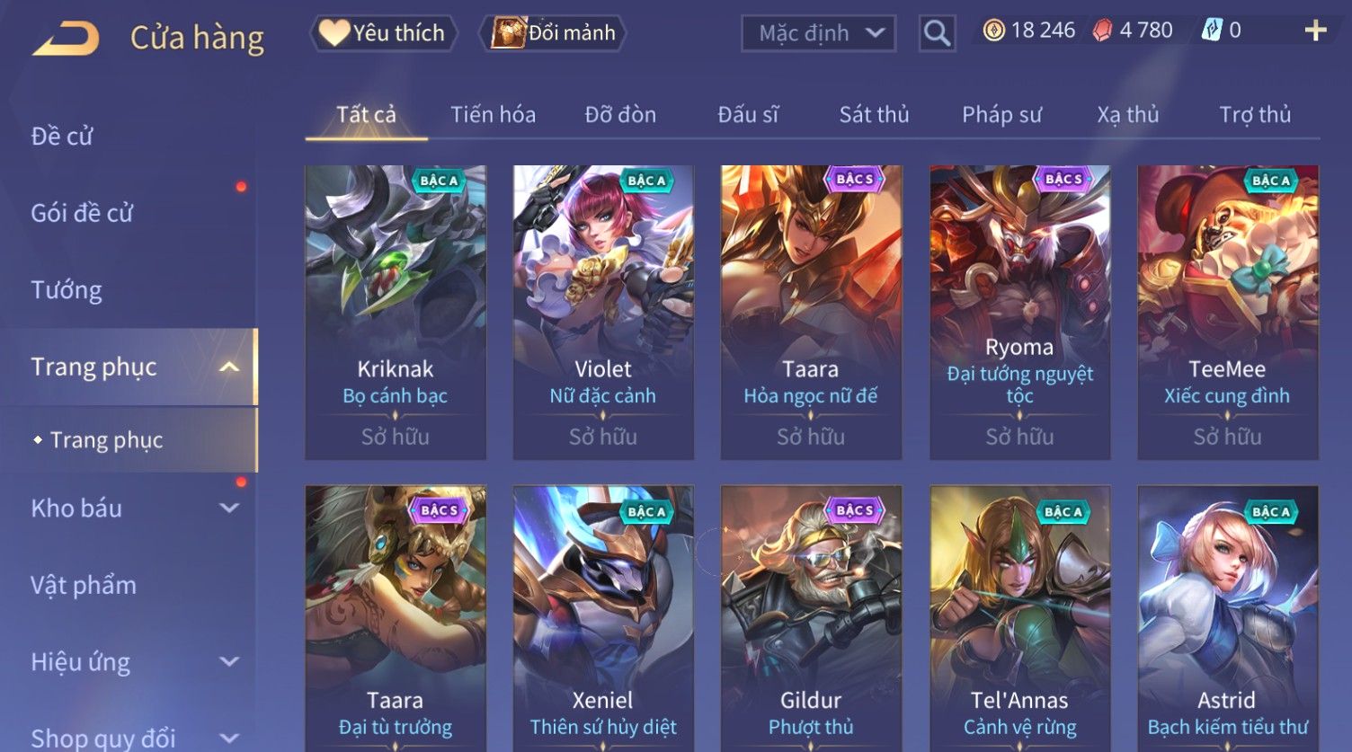Image resolution: width=1352 pixels, height=752 pixels.
Task: Switch to the Pháp sư tab
Action: point(1001,115)
